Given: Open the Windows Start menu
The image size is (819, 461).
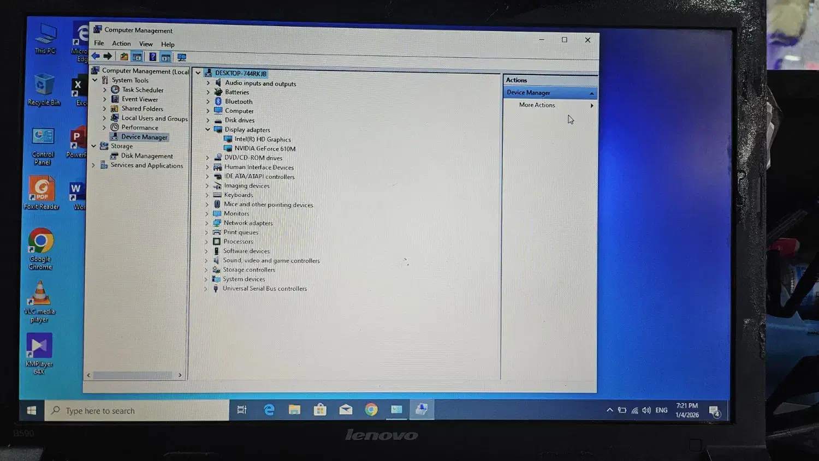Looking at the screenshot, I should coord(32,410).
